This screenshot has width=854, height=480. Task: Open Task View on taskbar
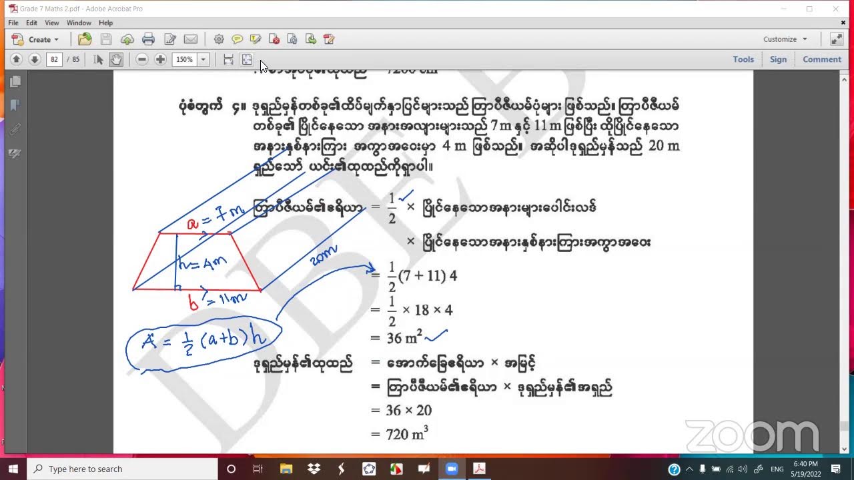tap(258, 469)
